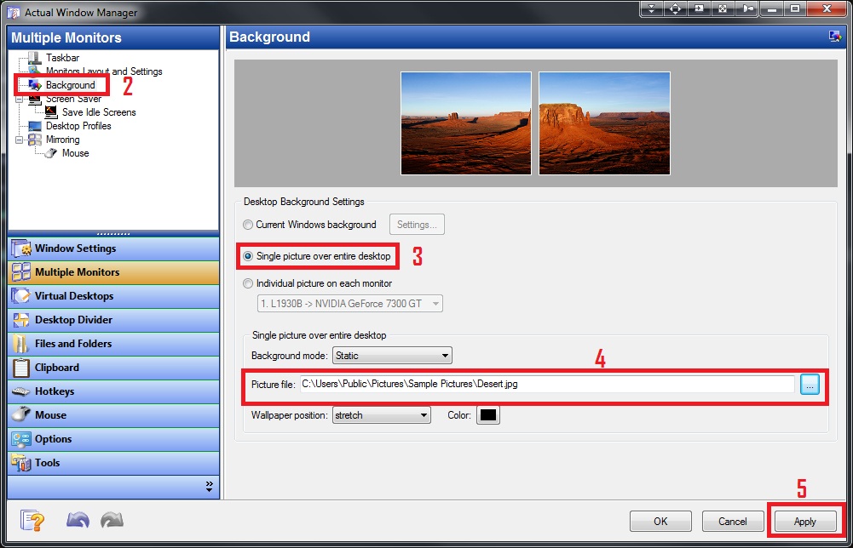Image resolution: width=853 pixels, height=548 pixels.
Task: Click the monitor icon in Background header
Action: [x=834, y=37]
